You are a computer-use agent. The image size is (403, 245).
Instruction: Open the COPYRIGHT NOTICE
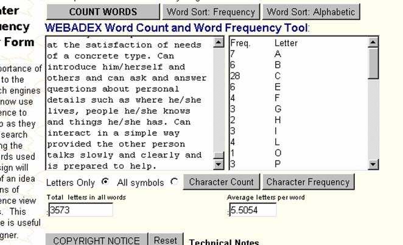[97, 240]
